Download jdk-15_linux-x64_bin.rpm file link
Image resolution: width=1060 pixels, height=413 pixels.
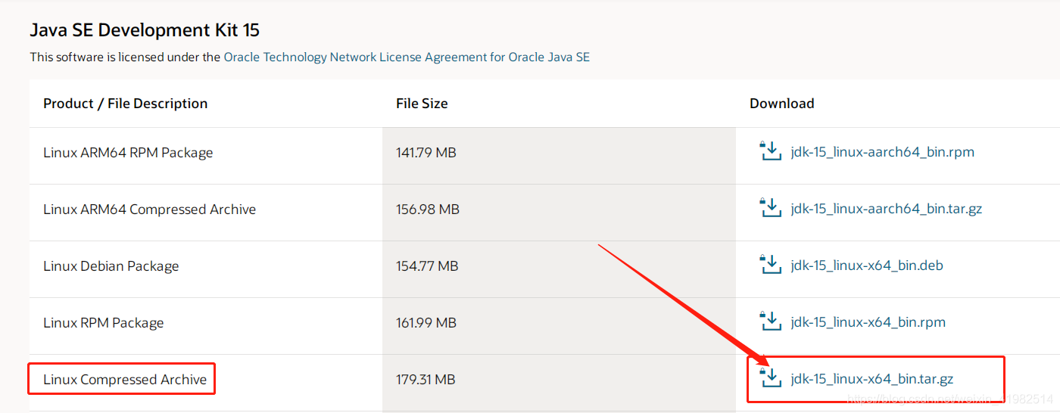pos(868,322)
